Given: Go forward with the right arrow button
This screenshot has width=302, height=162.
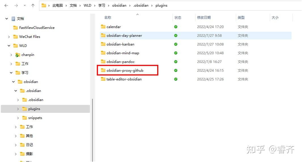Looking at the screenshot, I should coord(16,6).
